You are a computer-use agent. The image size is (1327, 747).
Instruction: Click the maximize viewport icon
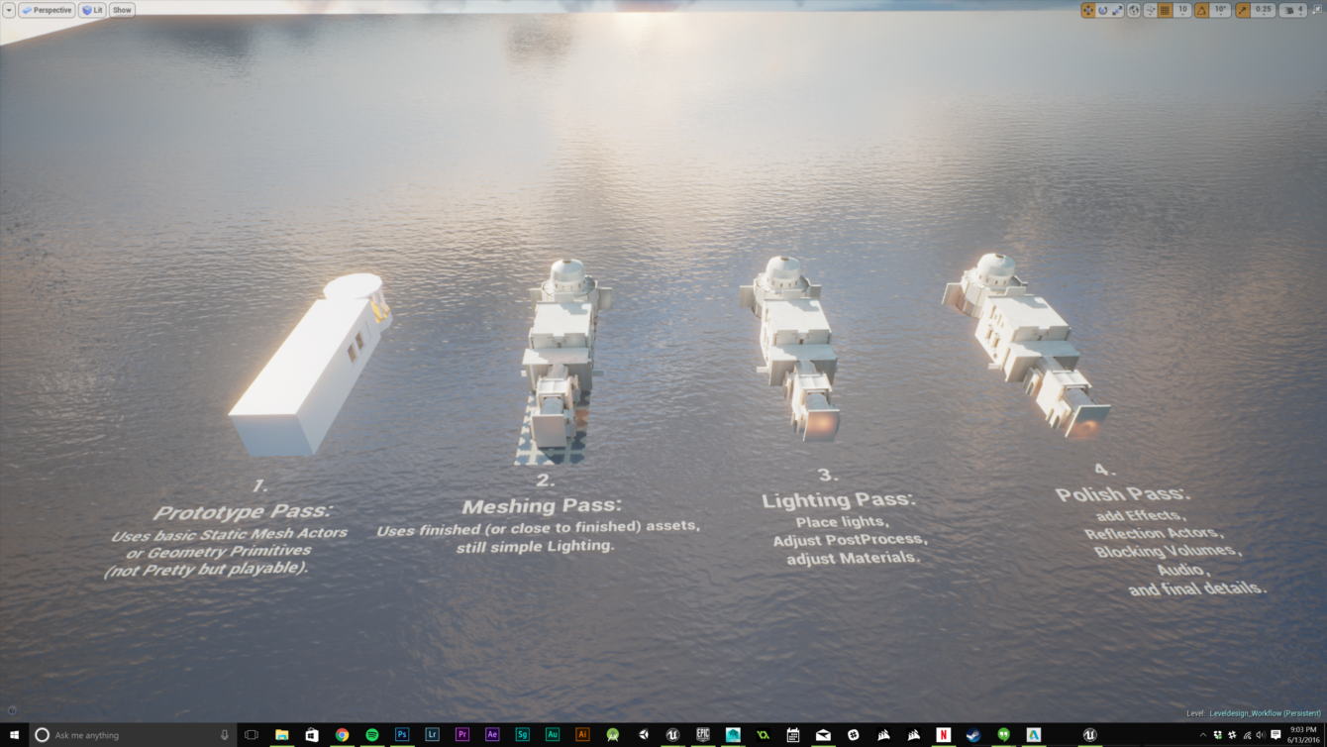1320,9
